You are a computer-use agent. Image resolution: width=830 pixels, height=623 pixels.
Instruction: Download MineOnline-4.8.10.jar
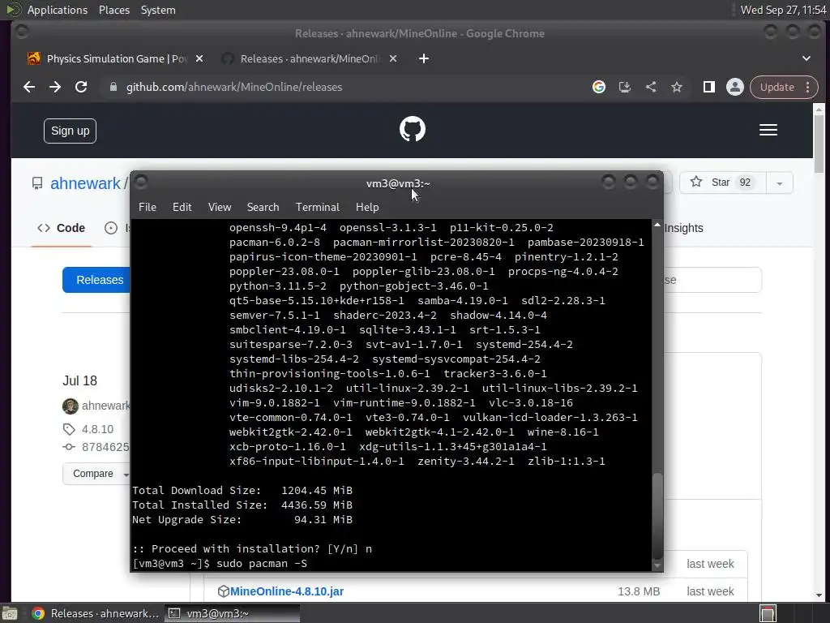[286, 591]
